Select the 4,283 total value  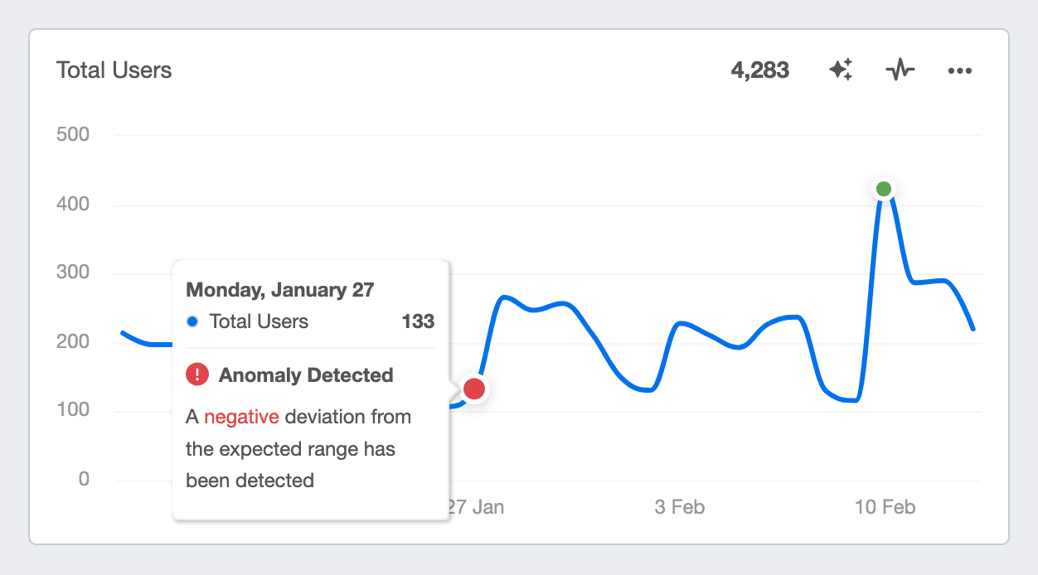click(x=760, y=70)
